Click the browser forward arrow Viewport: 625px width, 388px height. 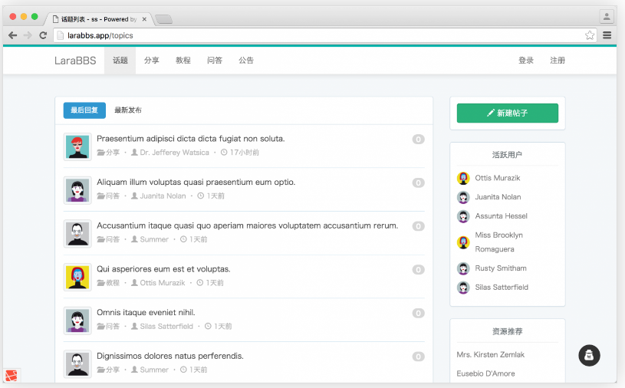point(28,35)
